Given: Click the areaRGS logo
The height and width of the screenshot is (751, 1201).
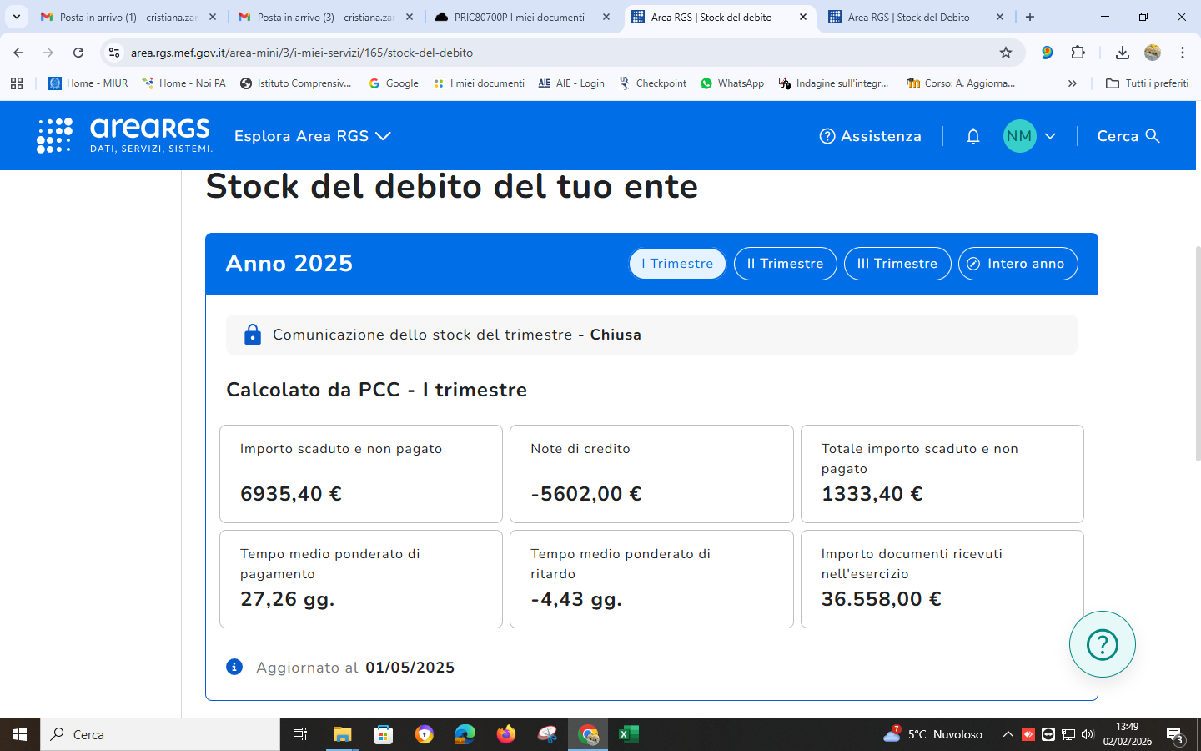Looking at the screenshot, I should click(125, 135).
